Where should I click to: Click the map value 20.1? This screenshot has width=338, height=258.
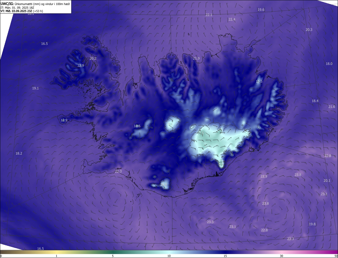tap(327, 181)
